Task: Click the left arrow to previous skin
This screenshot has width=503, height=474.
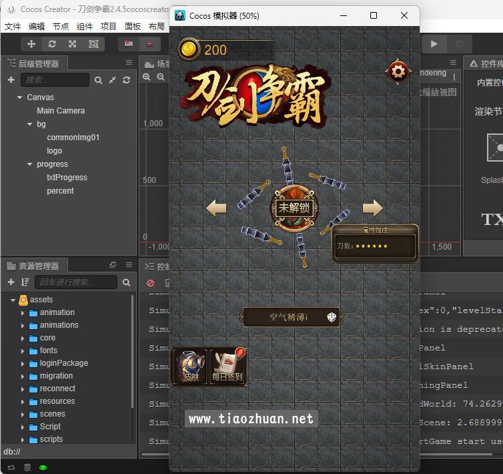Action: [216, 208]
